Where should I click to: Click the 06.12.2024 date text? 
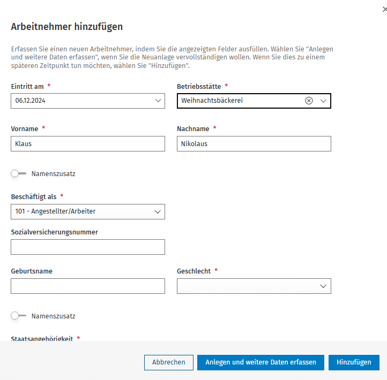click(31, 101)
